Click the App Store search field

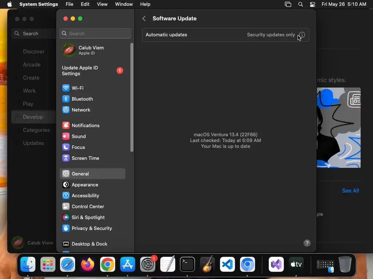34,33
